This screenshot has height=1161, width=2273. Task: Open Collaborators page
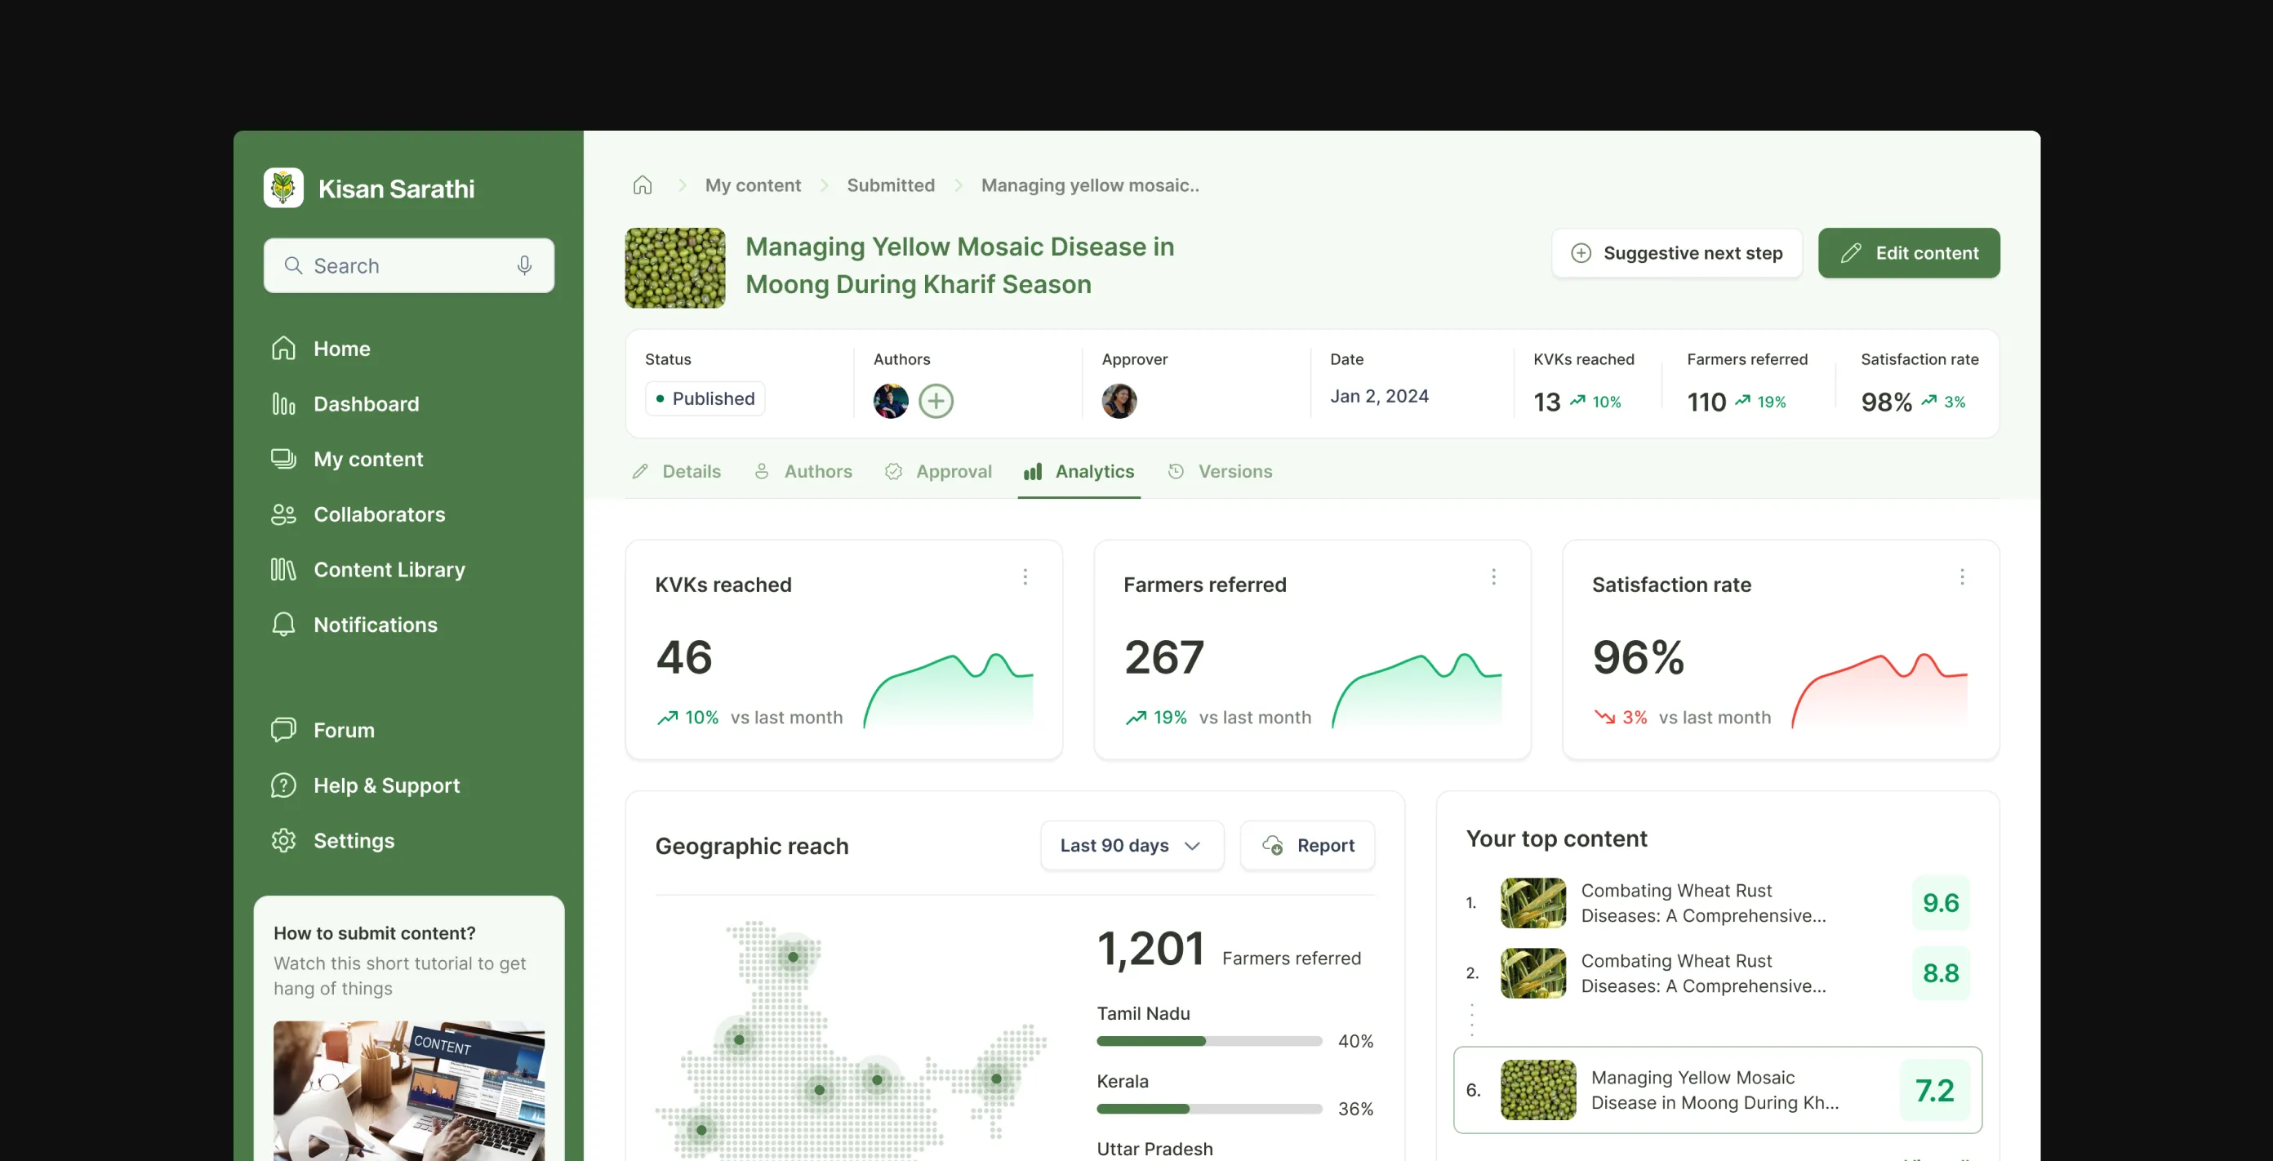tap(358, 514)
